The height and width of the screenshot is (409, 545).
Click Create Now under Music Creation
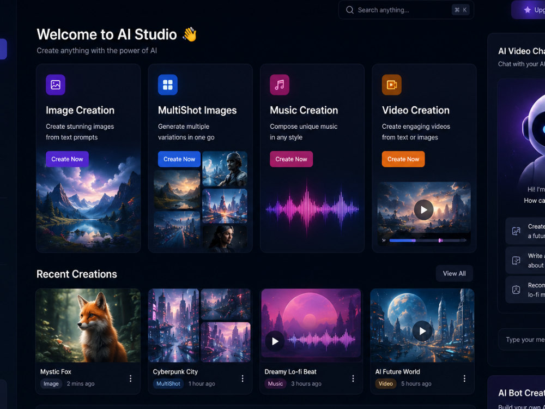click(291, 159)
